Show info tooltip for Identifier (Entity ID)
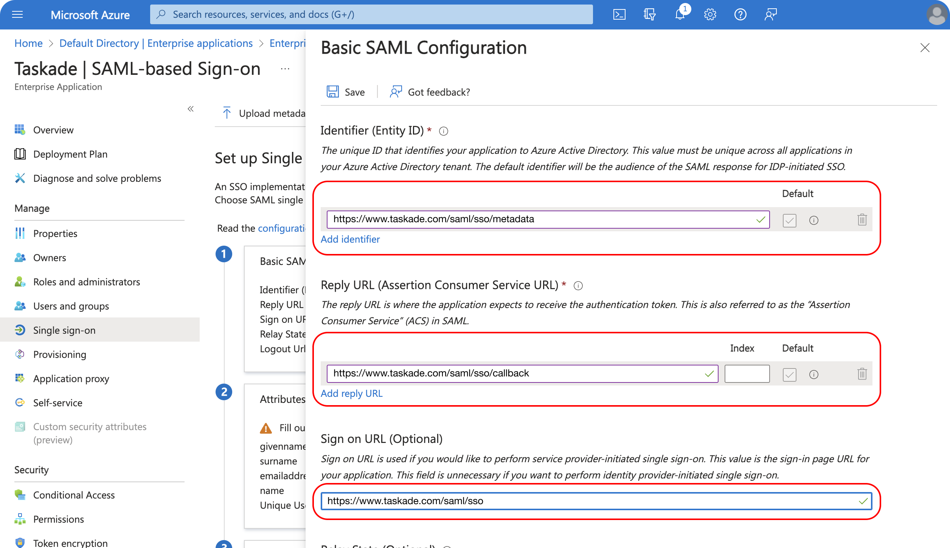 coord(444,131)
